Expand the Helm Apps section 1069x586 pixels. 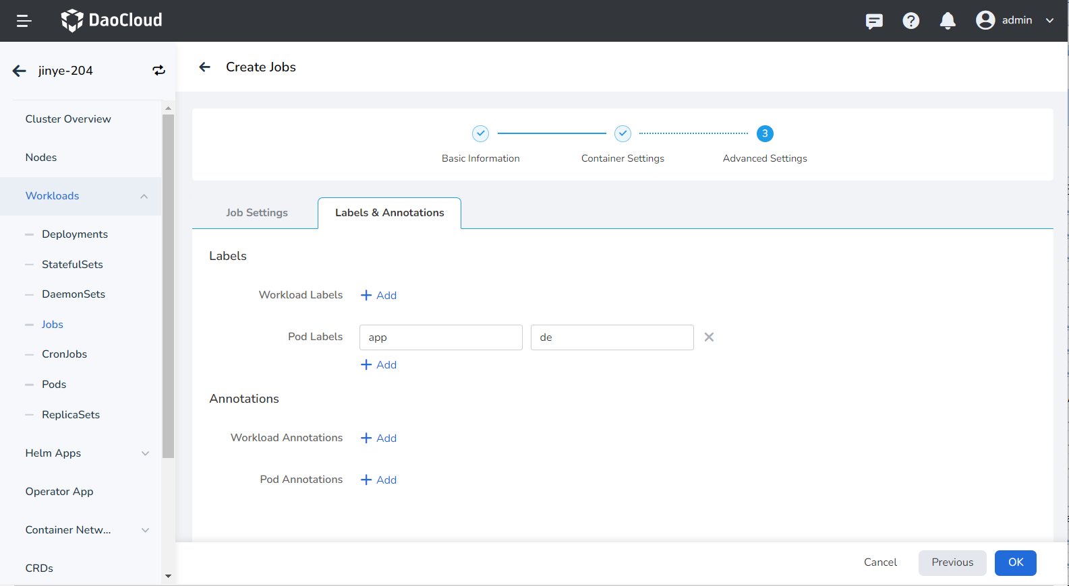[x=145, y=453]
